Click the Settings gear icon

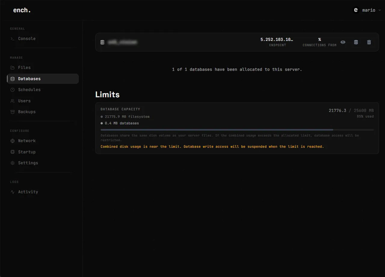12,163
